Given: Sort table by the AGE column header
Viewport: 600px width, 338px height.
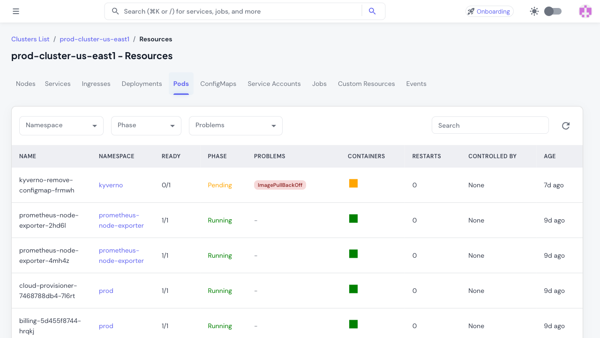Looking at the screenshot, I should pos(549,156).
